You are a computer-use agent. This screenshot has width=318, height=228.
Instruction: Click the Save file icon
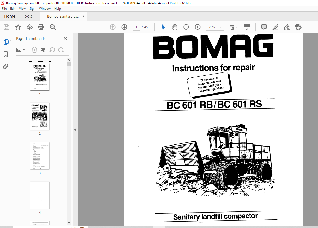pyautogui.click(x=7, y=27)
